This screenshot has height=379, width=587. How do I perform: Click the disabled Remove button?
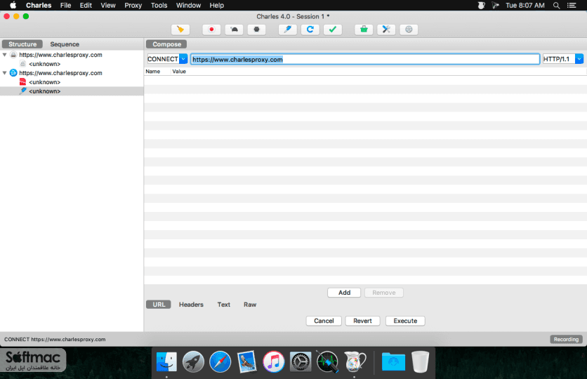[x=383, y=293]
